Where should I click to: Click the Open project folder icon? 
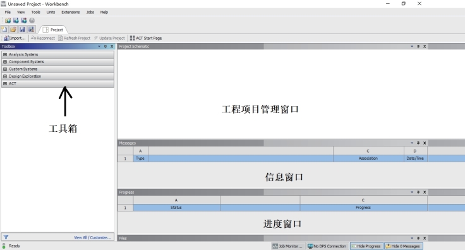[13, 30]
